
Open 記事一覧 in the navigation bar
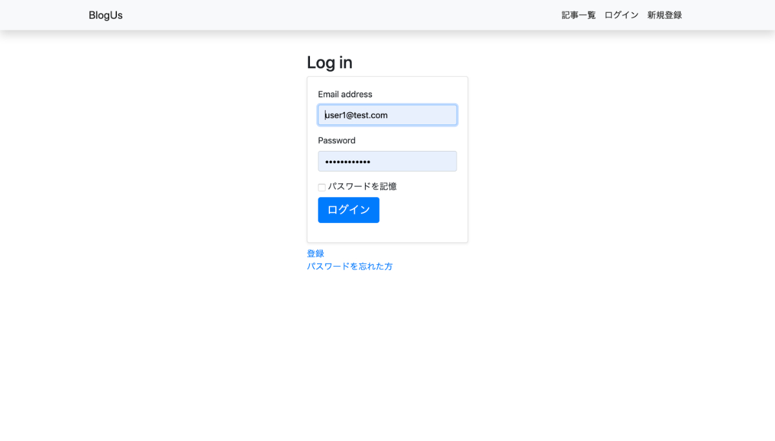(x=578, y=15)
